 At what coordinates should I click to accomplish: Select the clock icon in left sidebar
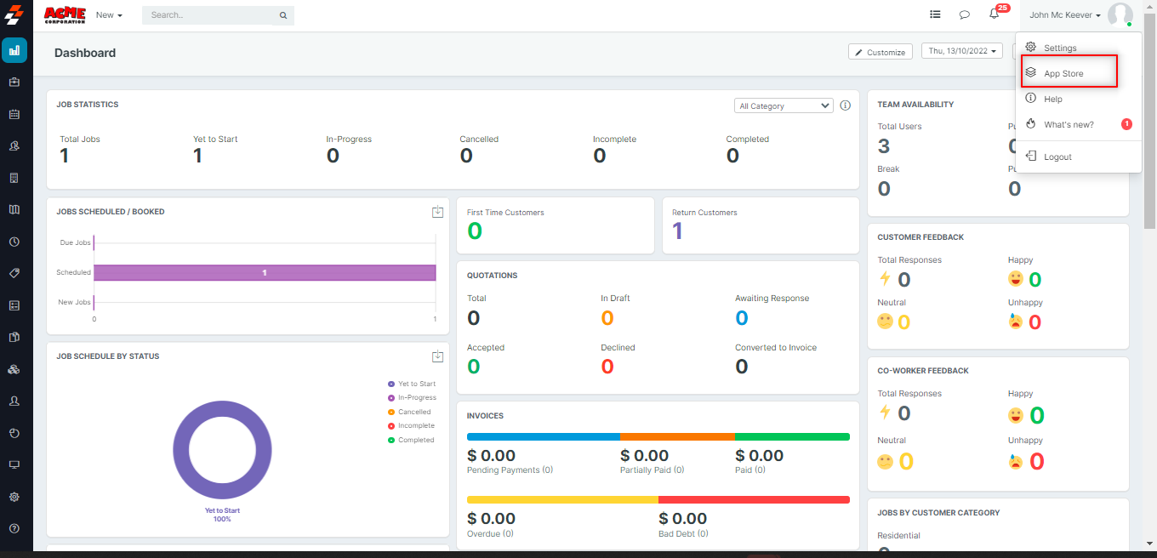tap(14, 242)
